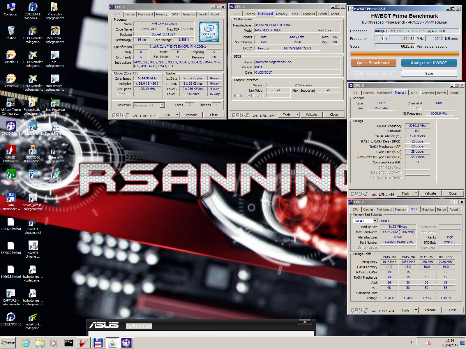Select About tab in SPD CPU-Z window

click(x=454, y=209)
